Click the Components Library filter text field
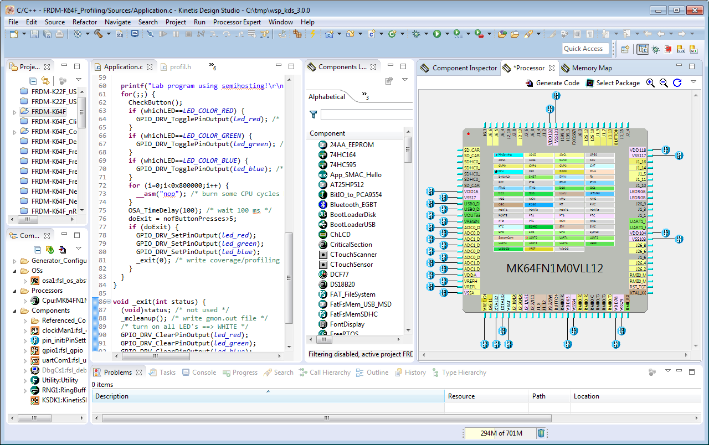Screen dimensions: 709x445 click(366, 115)
